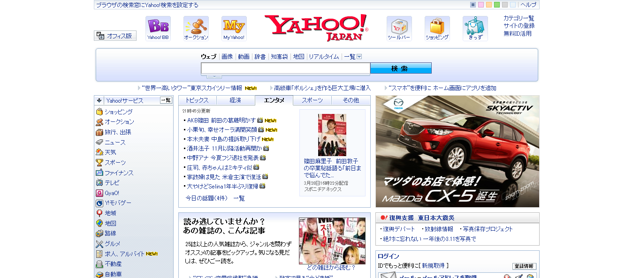633x278 pixels.
Task: Open 写真保存プロジェクト link
Action: click(x=488, y=229)
